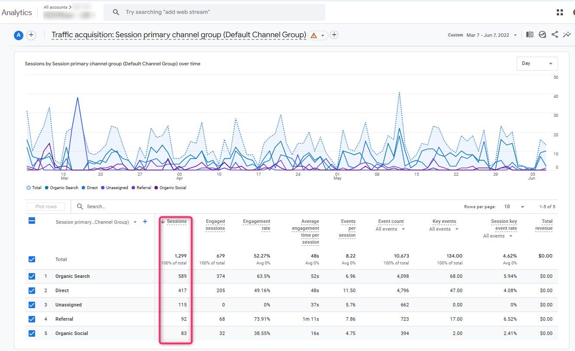575x351 pixels.
Task: Click the add comparison plus icon
Action: (31, 35)
